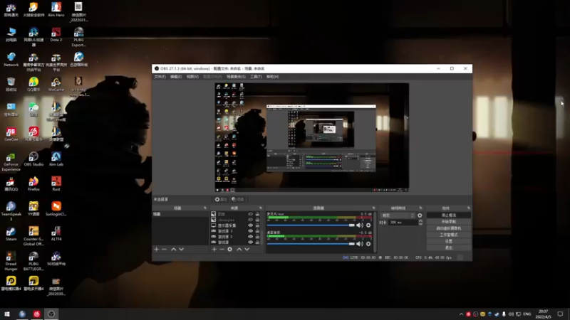Open the Dota 2 desktop shortcut
Viewport: 570px width, 320px height.
click(x=56, y=35)
